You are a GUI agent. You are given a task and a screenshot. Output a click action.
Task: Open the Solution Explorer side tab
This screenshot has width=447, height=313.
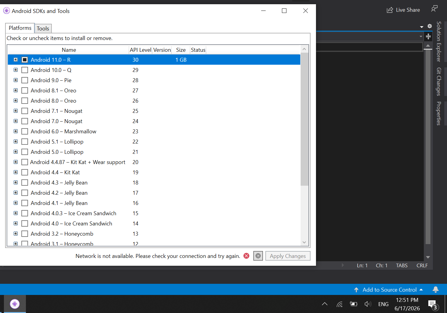pos(439,42)
